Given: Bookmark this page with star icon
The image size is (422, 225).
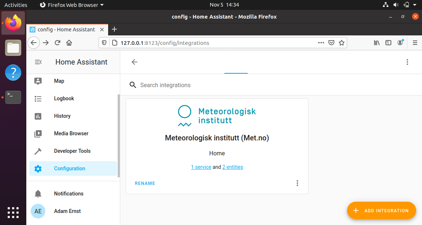Looking at the screenshot, I should click(x=342, y=43).
